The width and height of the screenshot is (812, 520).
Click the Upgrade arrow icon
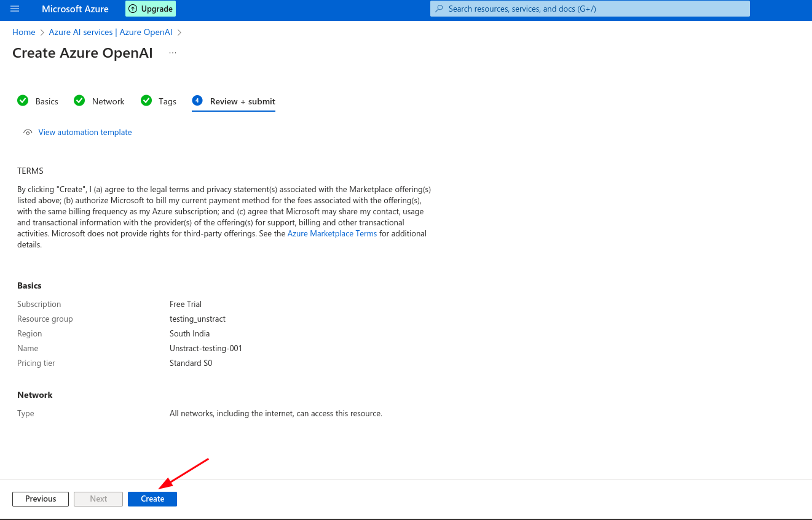click(133, 9)
